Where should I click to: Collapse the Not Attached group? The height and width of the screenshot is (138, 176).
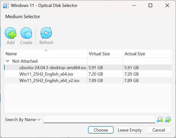pyautogui.click(x=8, y=61)
